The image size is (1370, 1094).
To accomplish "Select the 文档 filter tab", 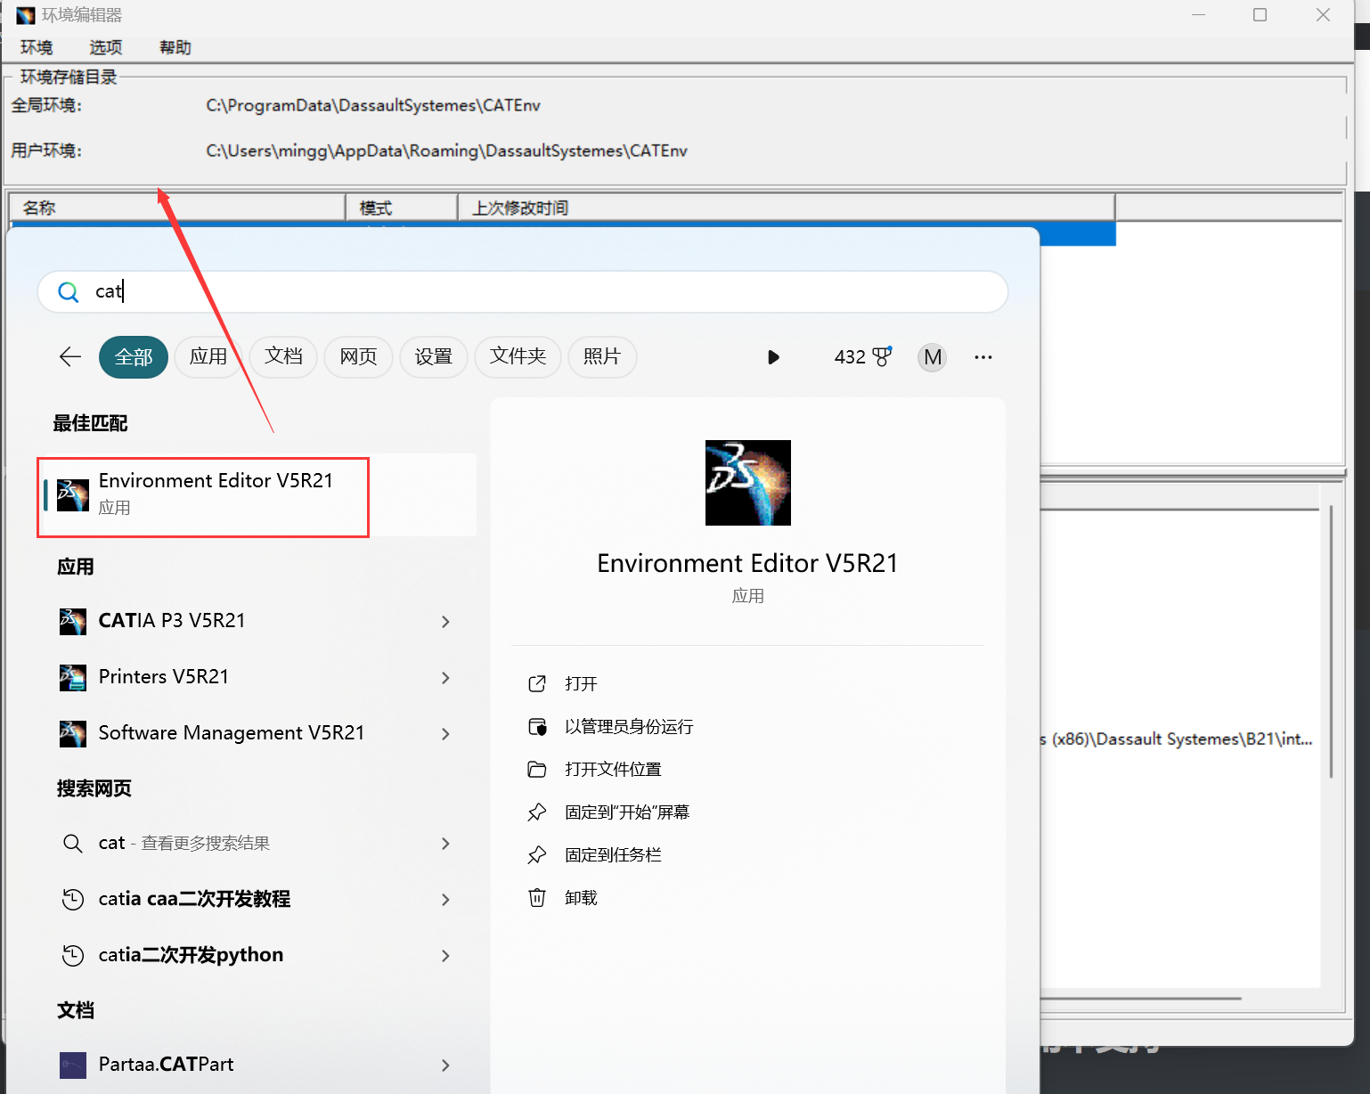I will click(283, 357).
